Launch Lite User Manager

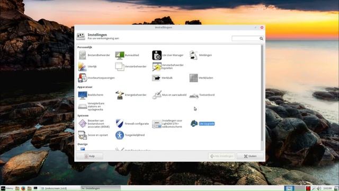click(157, 55)
